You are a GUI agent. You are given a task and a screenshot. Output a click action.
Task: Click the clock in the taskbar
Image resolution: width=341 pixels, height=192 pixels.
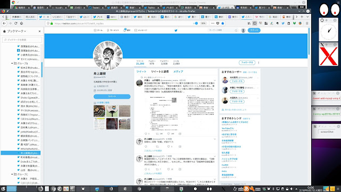[x=310, y=189]
